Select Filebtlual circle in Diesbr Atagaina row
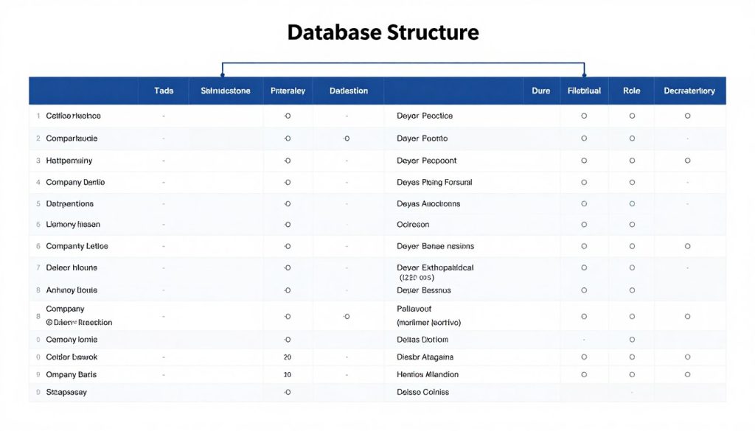The width and height of the screenshot is (755, 431). [x=584, y=357]
